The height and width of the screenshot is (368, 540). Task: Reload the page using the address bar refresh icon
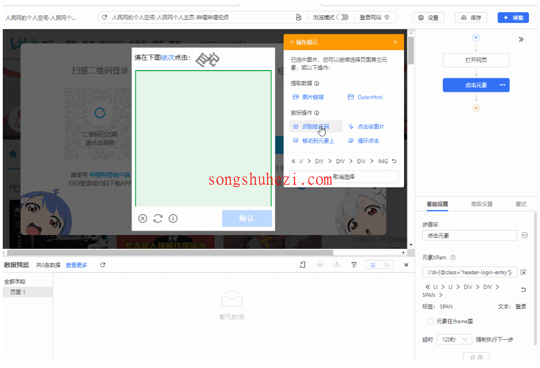tap(104, 17)
